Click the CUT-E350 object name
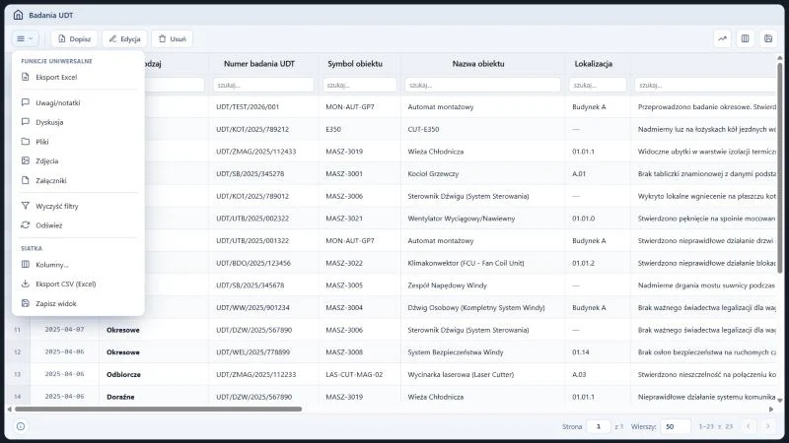789x443 pixels. pyautogui.click(x=423, y=129)
